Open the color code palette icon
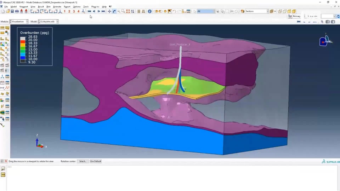This screenshot has width=340, height=191. tap(242, 11)
